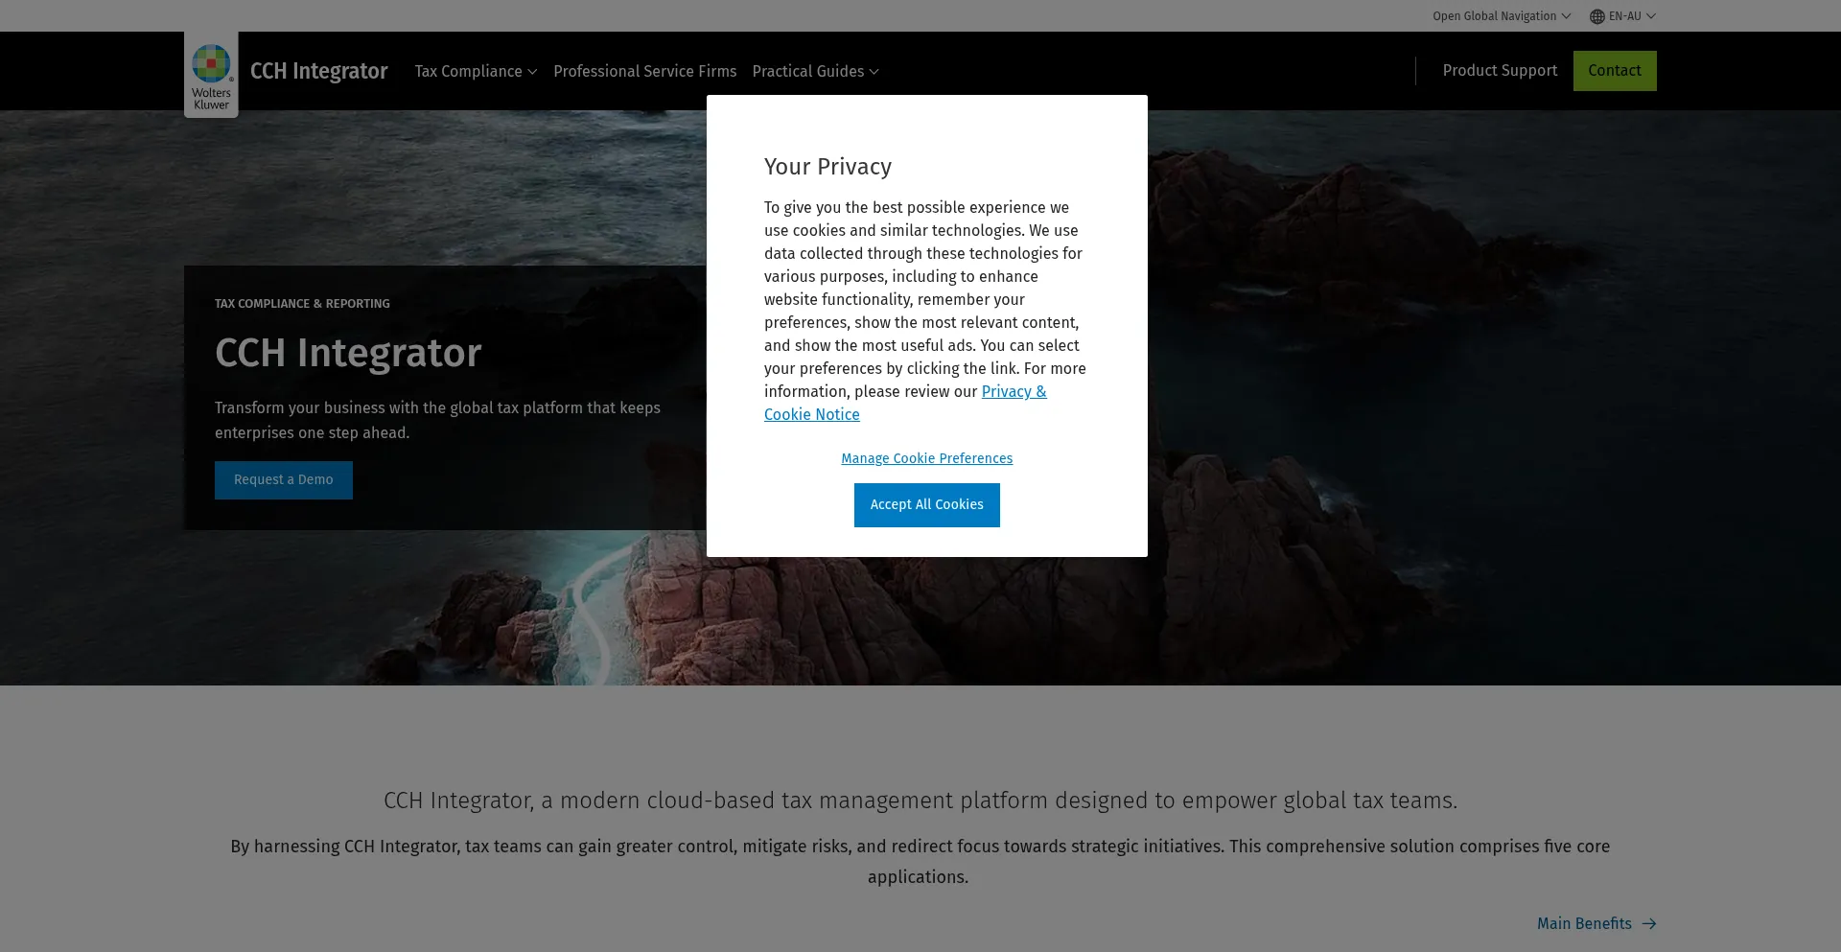1841x952 pixels.
Task: Click the Main Benefits arrow icon
Action: tap(1648, 924)
